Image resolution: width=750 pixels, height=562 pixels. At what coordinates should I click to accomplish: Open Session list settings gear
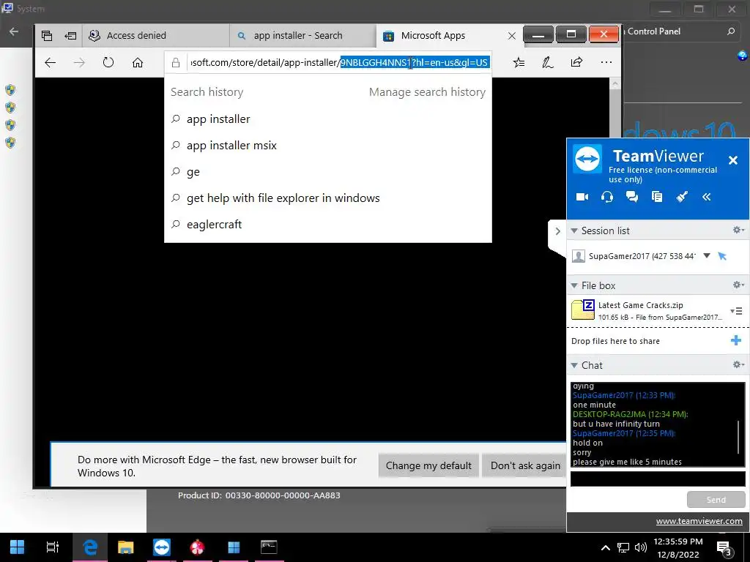click(x=738, y=231)
